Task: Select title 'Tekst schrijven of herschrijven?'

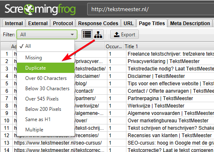Action: point(170,128)
